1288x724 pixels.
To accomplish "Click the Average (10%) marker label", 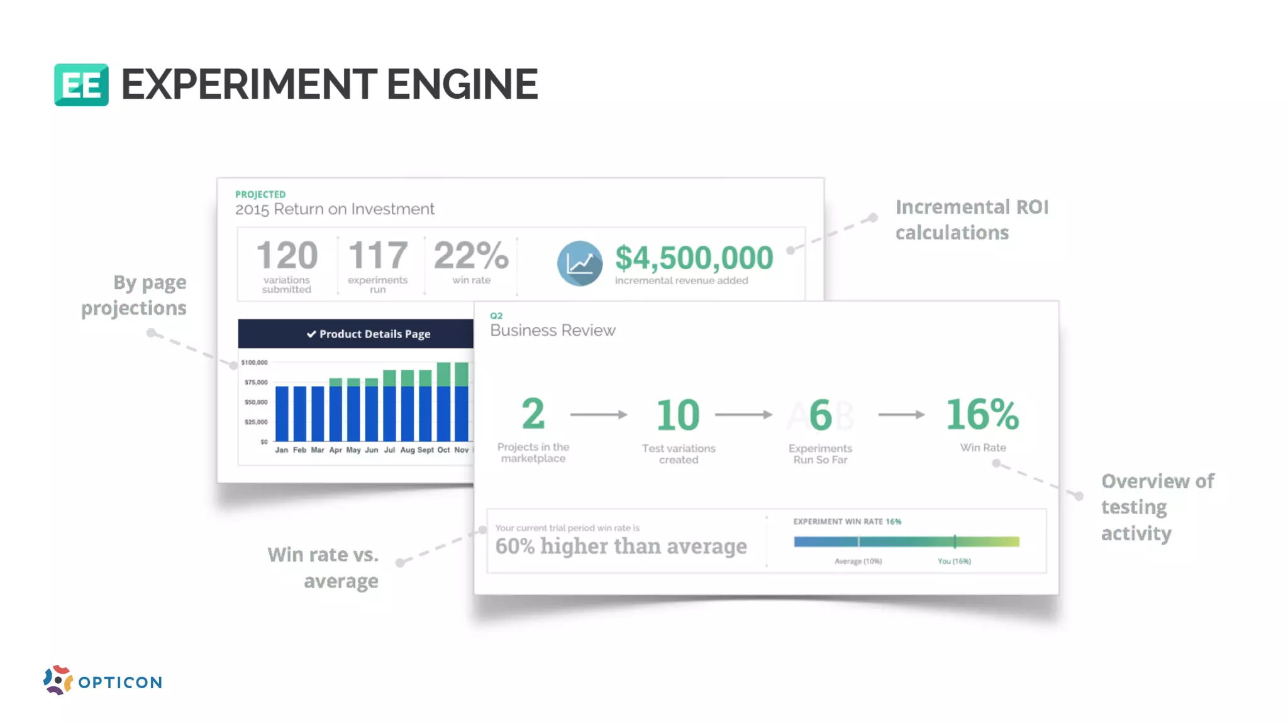I will point(858,561).
